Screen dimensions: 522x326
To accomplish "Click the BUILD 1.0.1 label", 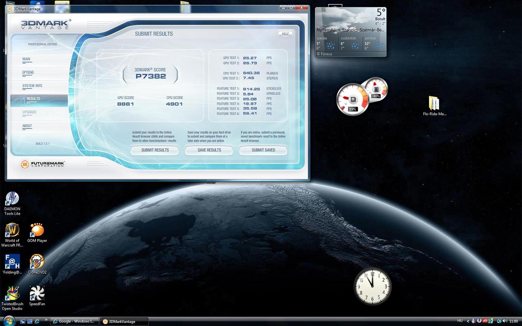I will (43, 144).
